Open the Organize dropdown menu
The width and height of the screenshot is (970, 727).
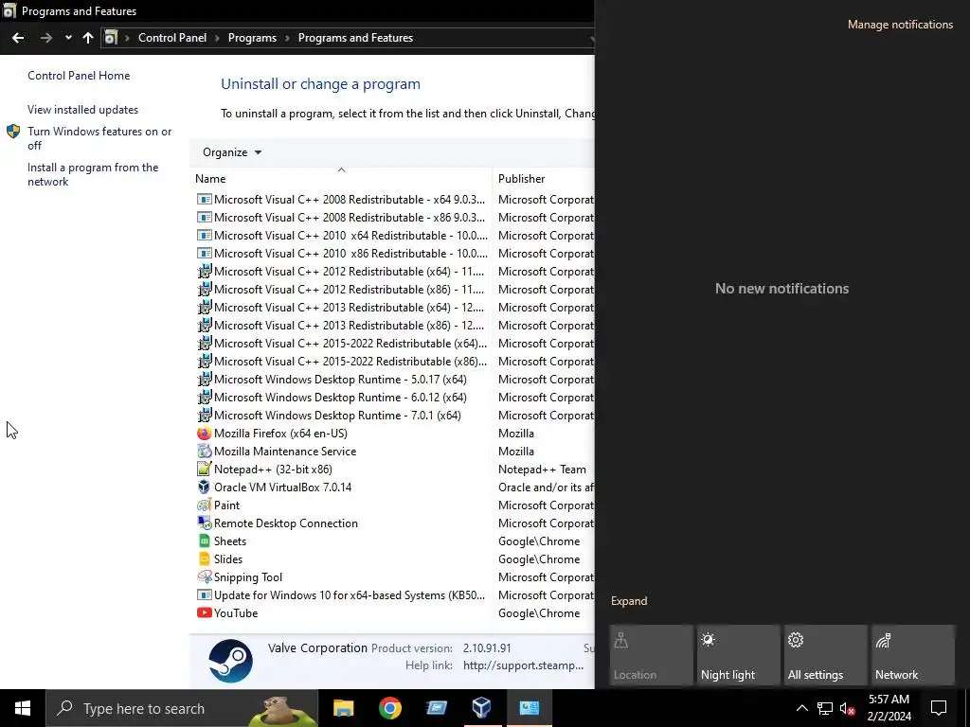click(232, 152)
